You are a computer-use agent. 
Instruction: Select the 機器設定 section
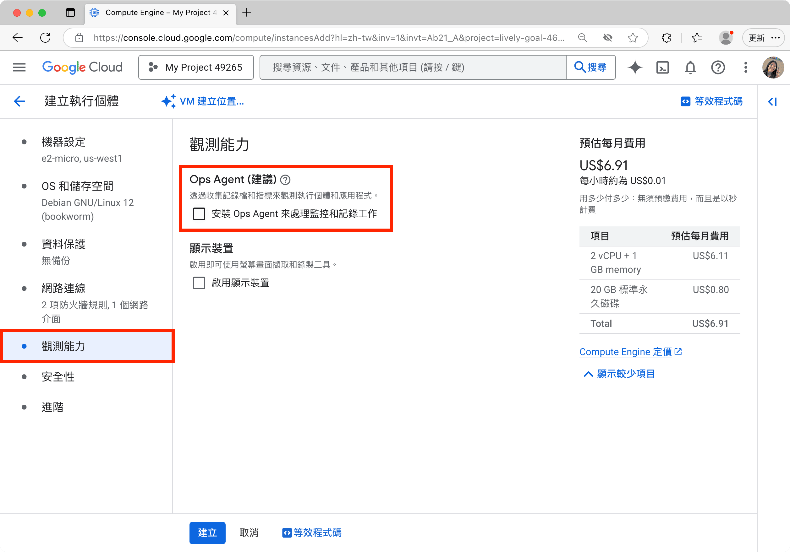[x=86, y=150]
